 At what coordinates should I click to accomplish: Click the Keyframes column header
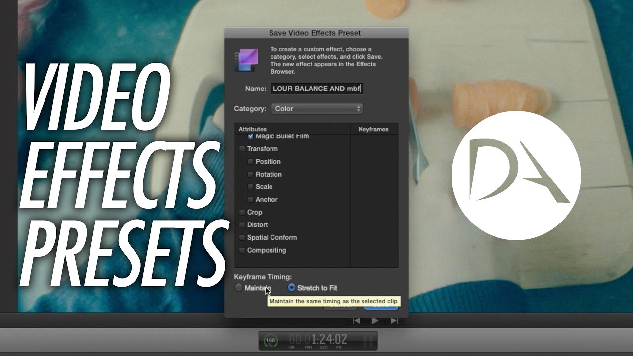(373, 129)
